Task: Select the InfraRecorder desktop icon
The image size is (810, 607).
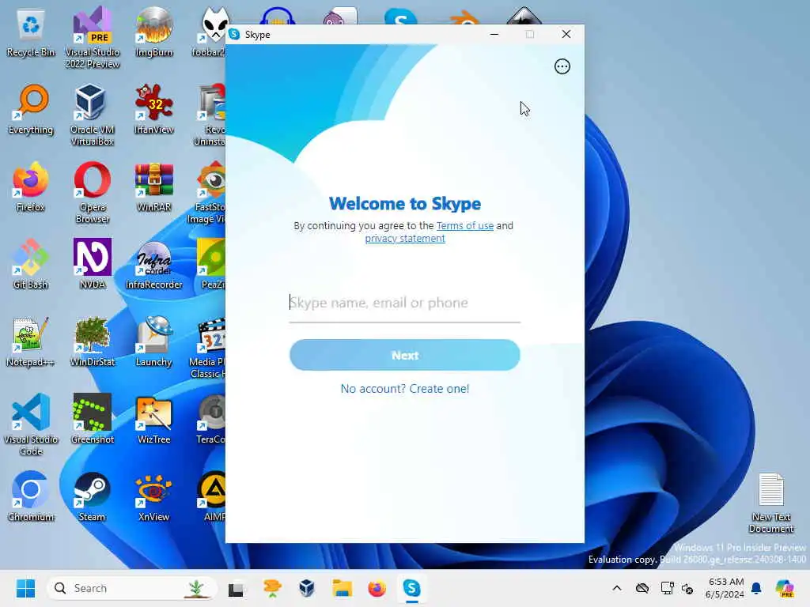Action: point(154,265)
